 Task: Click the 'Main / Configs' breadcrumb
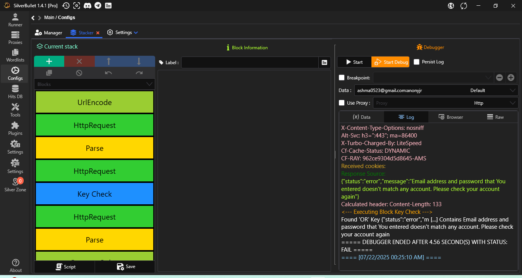[60, 18]
